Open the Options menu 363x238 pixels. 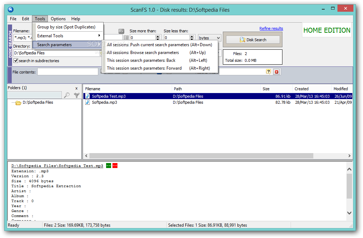(58, 19)
